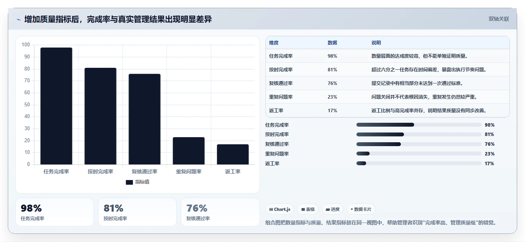Click the 进度 tag chip
Viewport: 525px width, 242px height.
pyautogui.click(x=333, y=209)
